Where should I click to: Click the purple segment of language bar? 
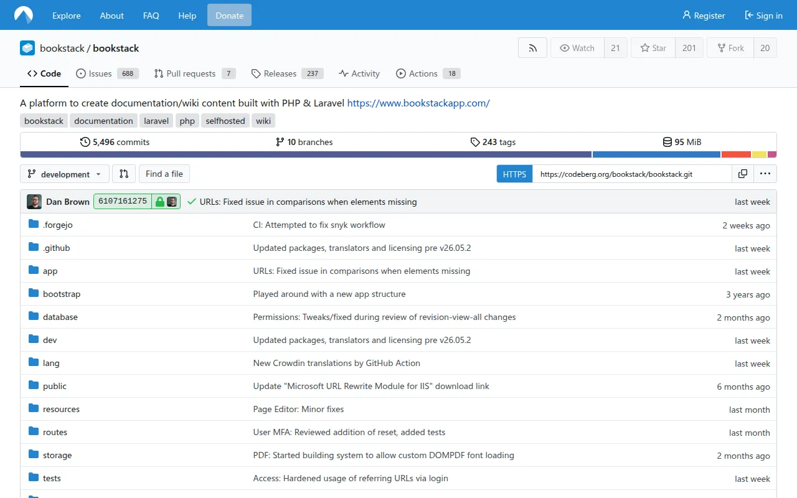306,154
